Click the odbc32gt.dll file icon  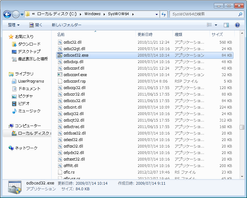tap(60, 49)
